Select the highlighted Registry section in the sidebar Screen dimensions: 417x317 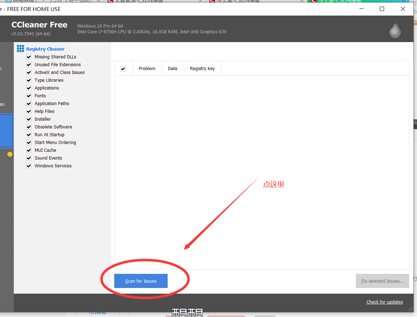tap(6, 131)
